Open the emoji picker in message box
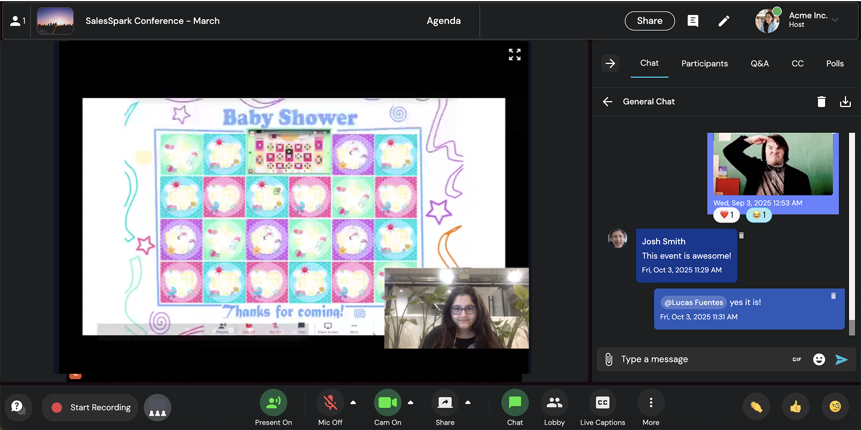Screen dimensions: 861x430 click(819, 359)
